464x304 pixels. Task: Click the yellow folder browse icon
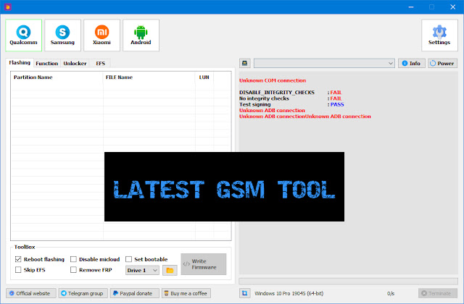pyautogui.click(x=170, y=270)
